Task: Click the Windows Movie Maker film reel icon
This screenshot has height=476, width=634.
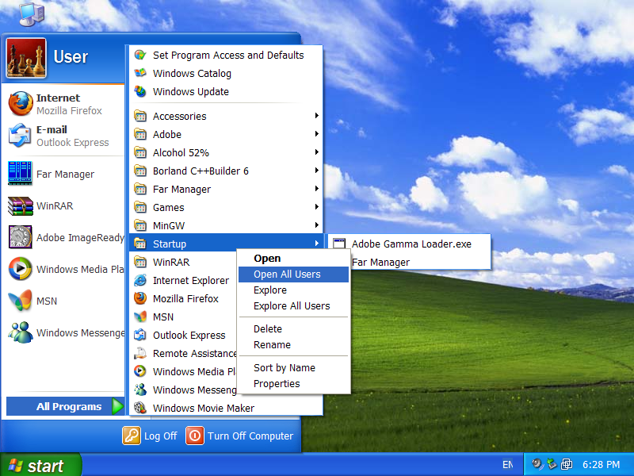Action: (x=140, y=408)
